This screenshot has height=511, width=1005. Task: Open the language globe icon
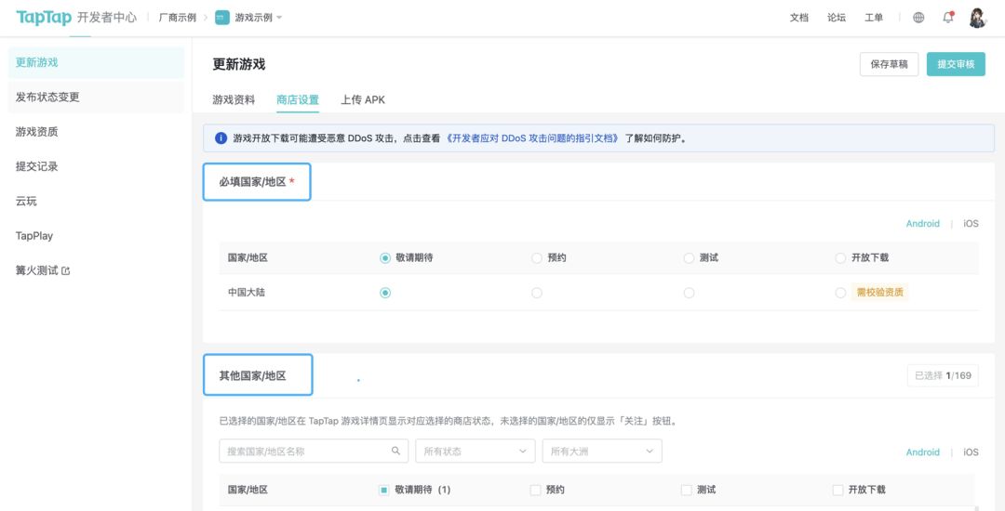point(918,18)
